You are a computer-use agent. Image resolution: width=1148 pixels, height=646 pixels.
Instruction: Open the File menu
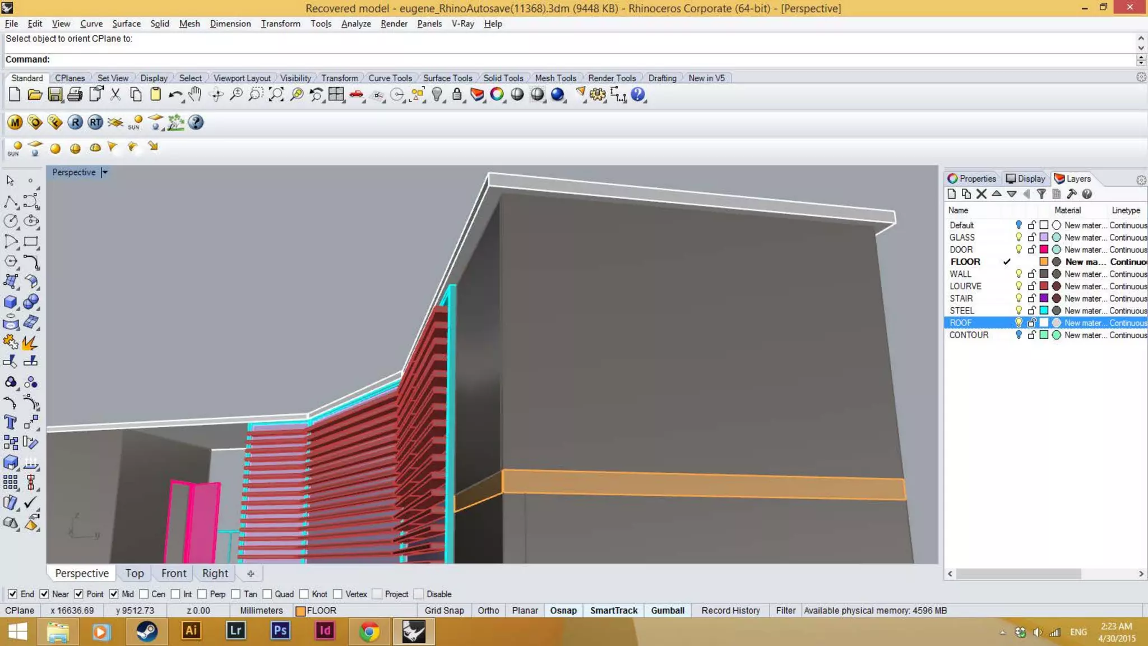[x=11, y=24]
